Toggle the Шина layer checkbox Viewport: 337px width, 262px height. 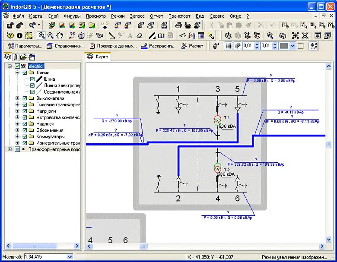tap(32, 79)
